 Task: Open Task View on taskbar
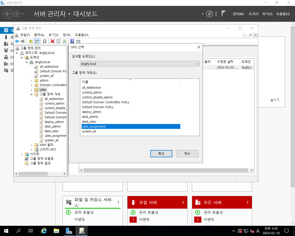(31, 231)
